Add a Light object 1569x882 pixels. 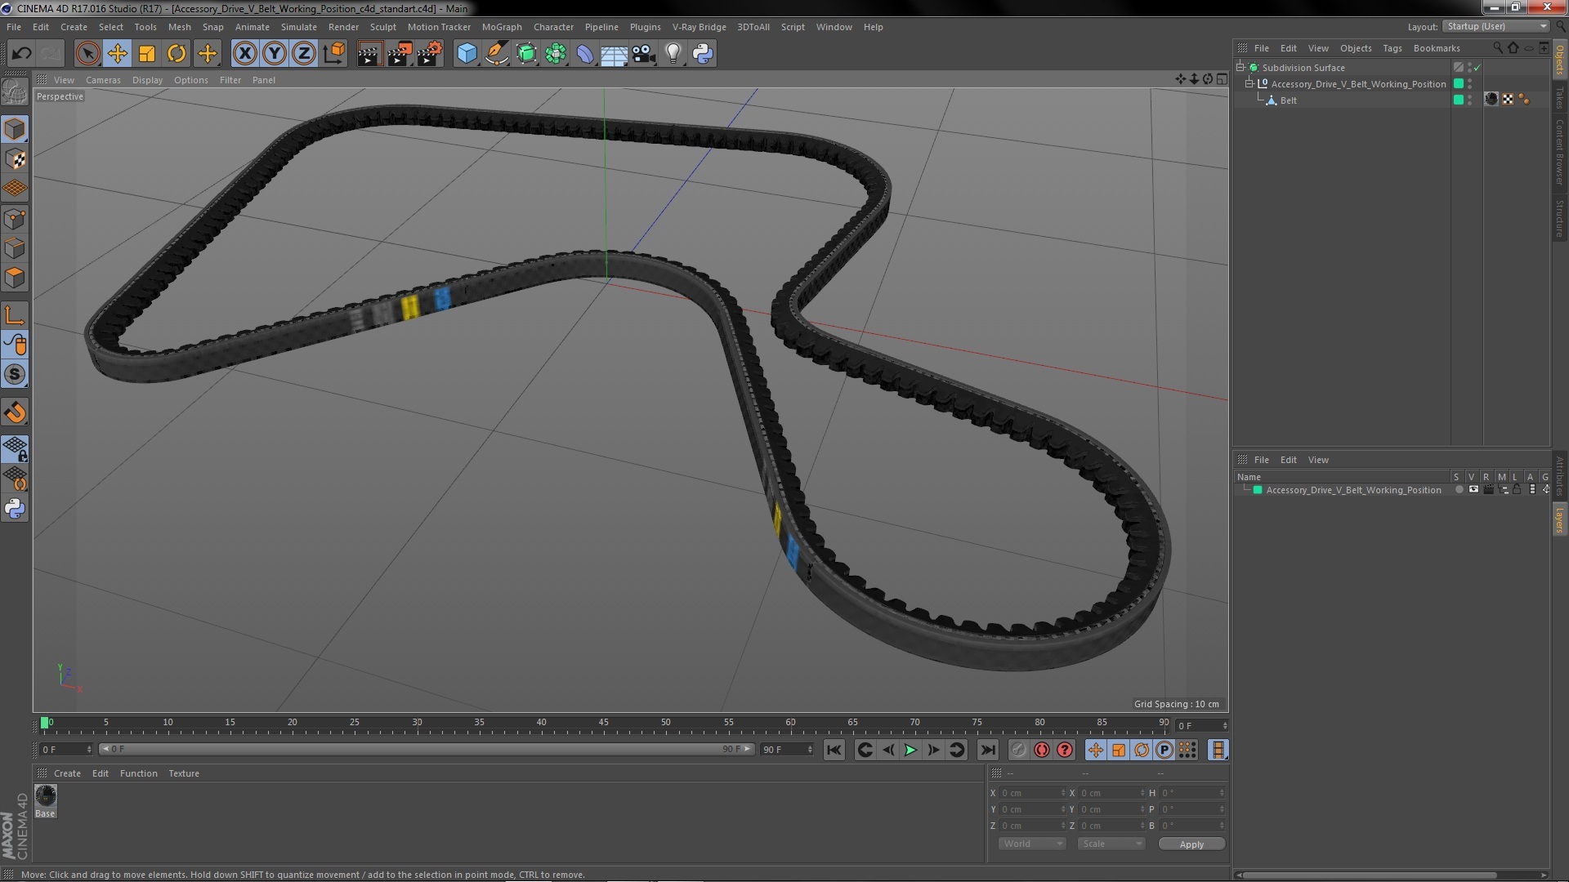coord(673,54)
